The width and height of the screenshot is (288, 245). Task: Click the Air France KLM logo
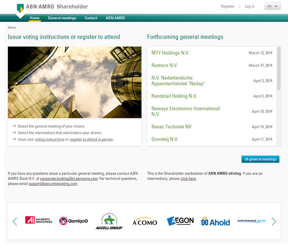pyautogui.click(x=251, y=221)
